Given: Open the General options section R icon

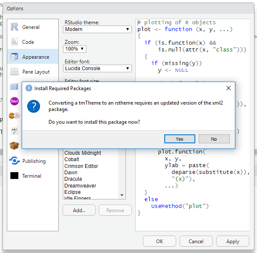Looking at the screenshot, I should (x=15, y=27).
